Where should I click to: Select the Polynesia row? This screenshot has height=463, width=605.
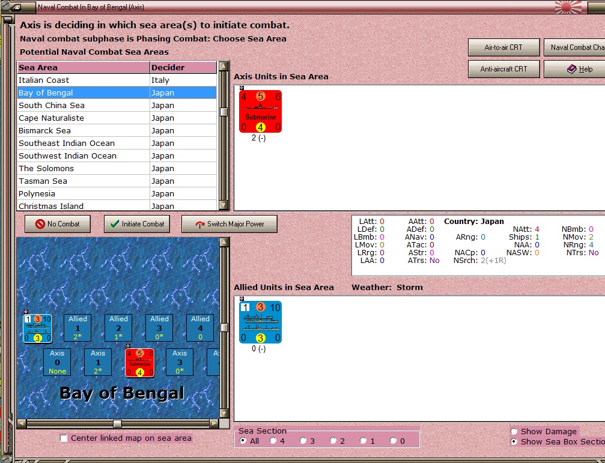click(x=117, y=194)
